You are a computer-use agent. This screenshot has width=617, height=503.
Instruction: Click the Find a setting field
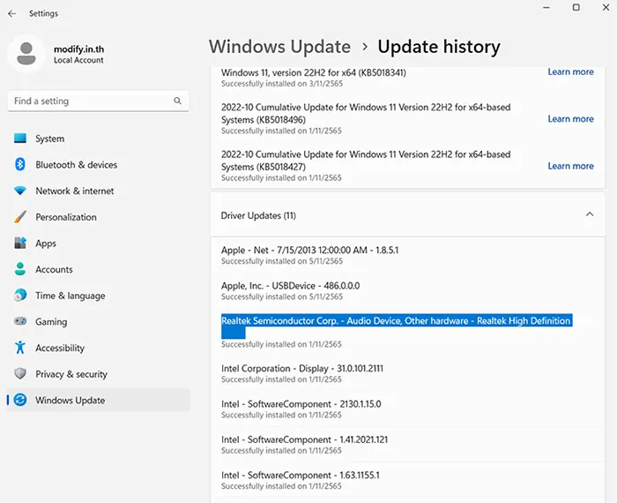pos(99,101)
